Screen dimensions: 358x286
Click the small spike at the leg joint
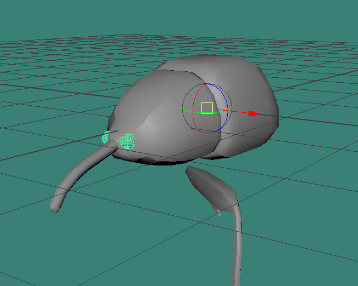220,212
